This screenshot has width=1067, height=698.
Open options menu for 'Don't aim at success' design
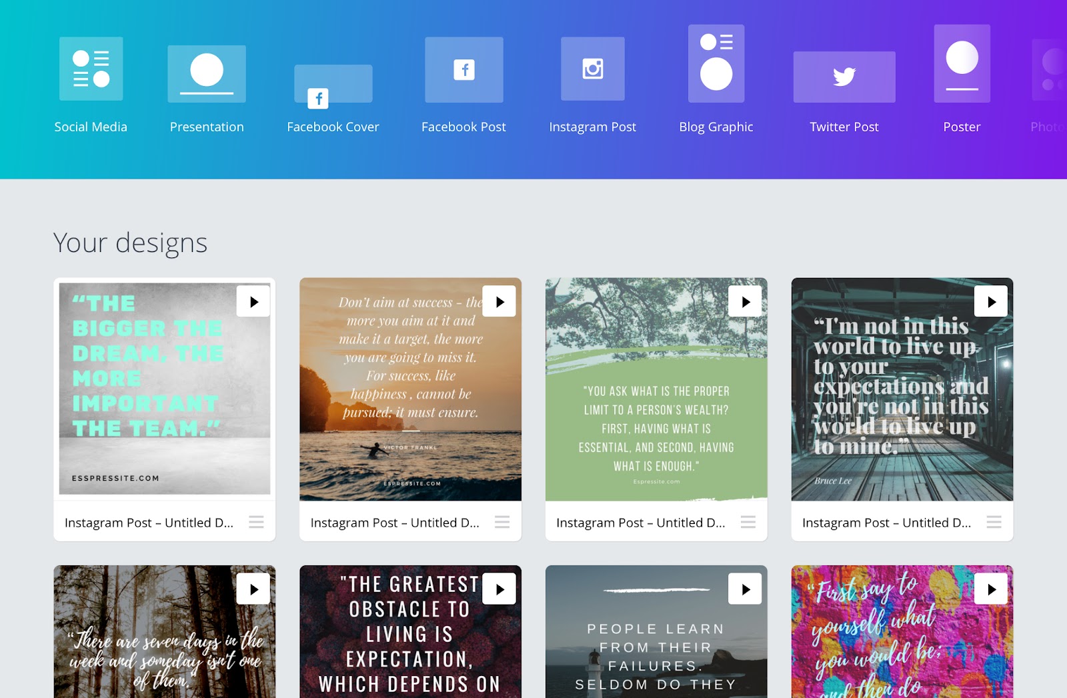click(503, 522)
